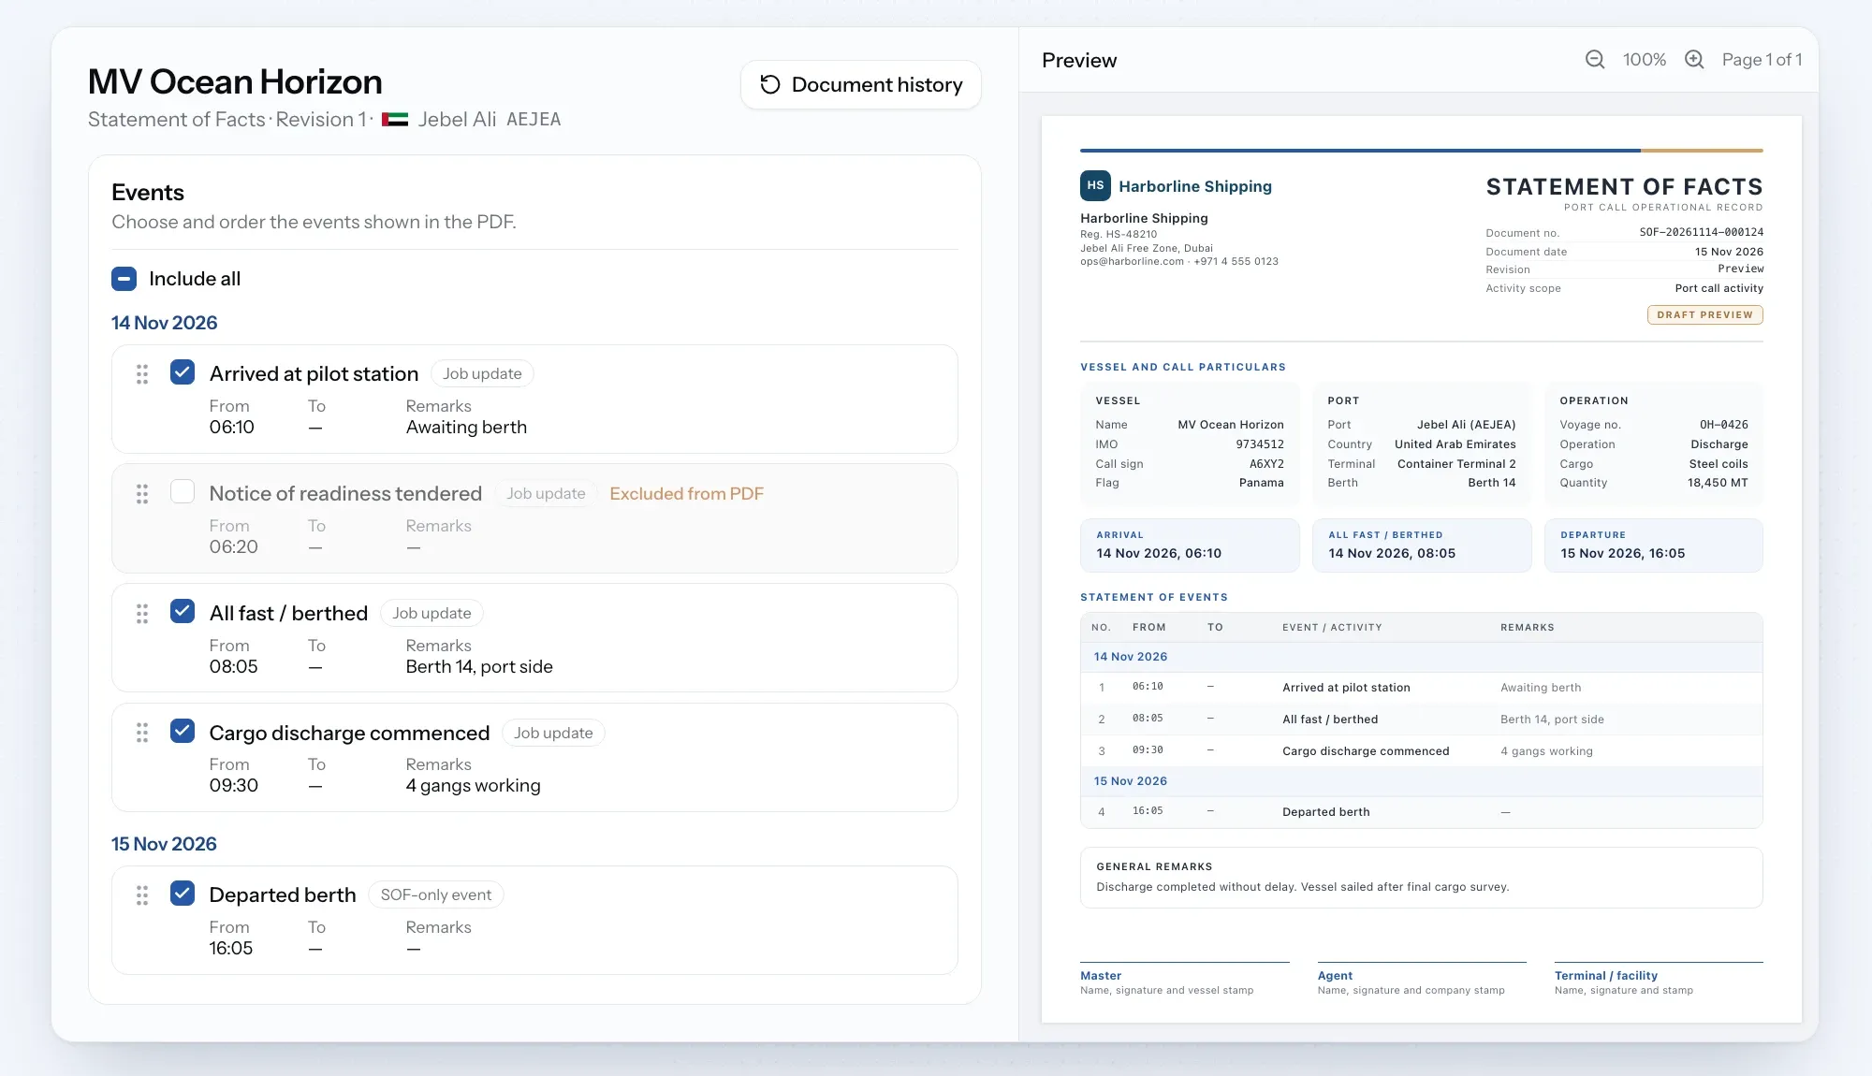This screenshot has height=1076, width=1872.
Task: Click the Agent signature field in preview
Action: (1422, 980)
